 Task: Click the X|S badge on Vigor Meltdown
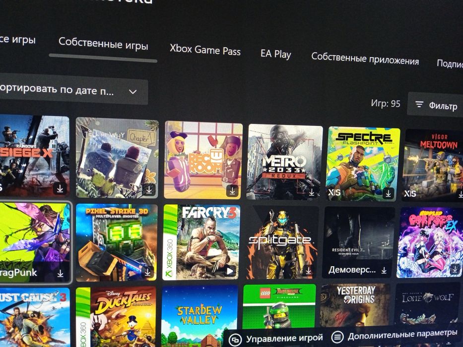pyautogui.click(x=410, y=193)
